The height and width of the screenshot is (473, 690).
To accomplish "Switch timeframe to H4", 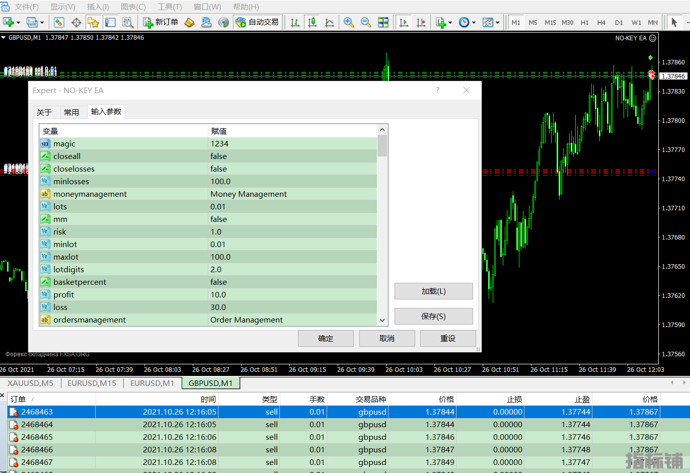I will tap(601, 22).
